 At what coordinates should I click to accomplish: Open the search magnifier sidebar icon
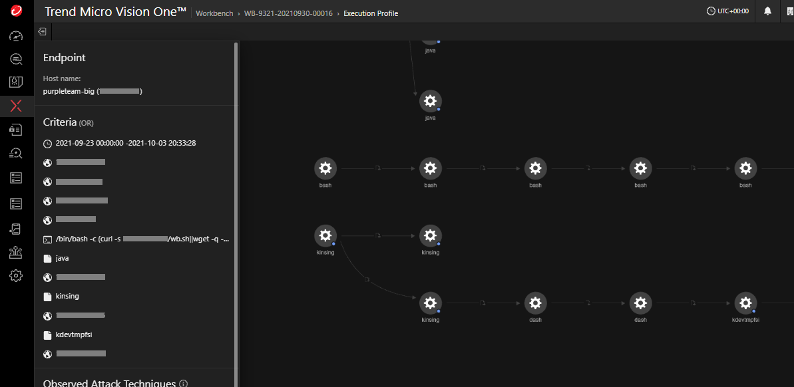point(17,59)
